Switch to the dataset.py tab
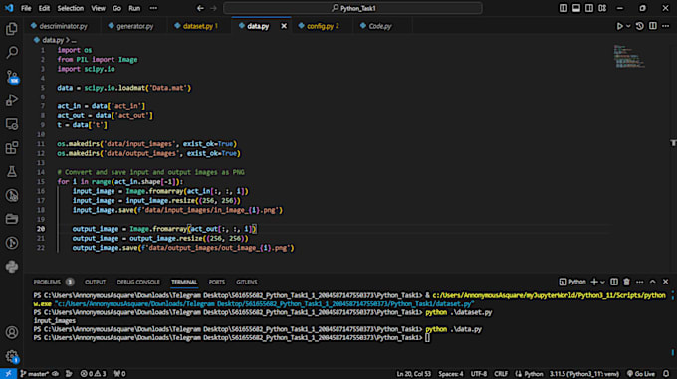Screen dimensions: 677x379 (x=200, y=26)
